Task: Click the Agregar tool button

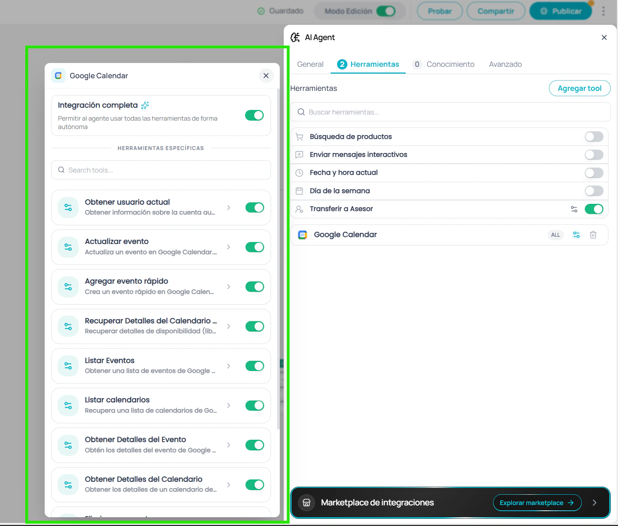Action: (579, 88)
